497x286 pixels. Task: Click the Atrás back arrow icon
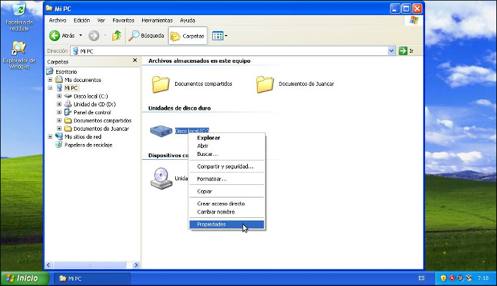(54, 36)
